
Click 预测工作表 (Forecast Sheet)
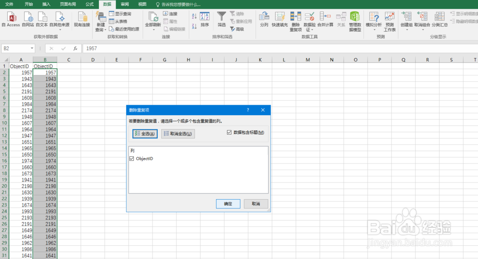tap(389, 22)
